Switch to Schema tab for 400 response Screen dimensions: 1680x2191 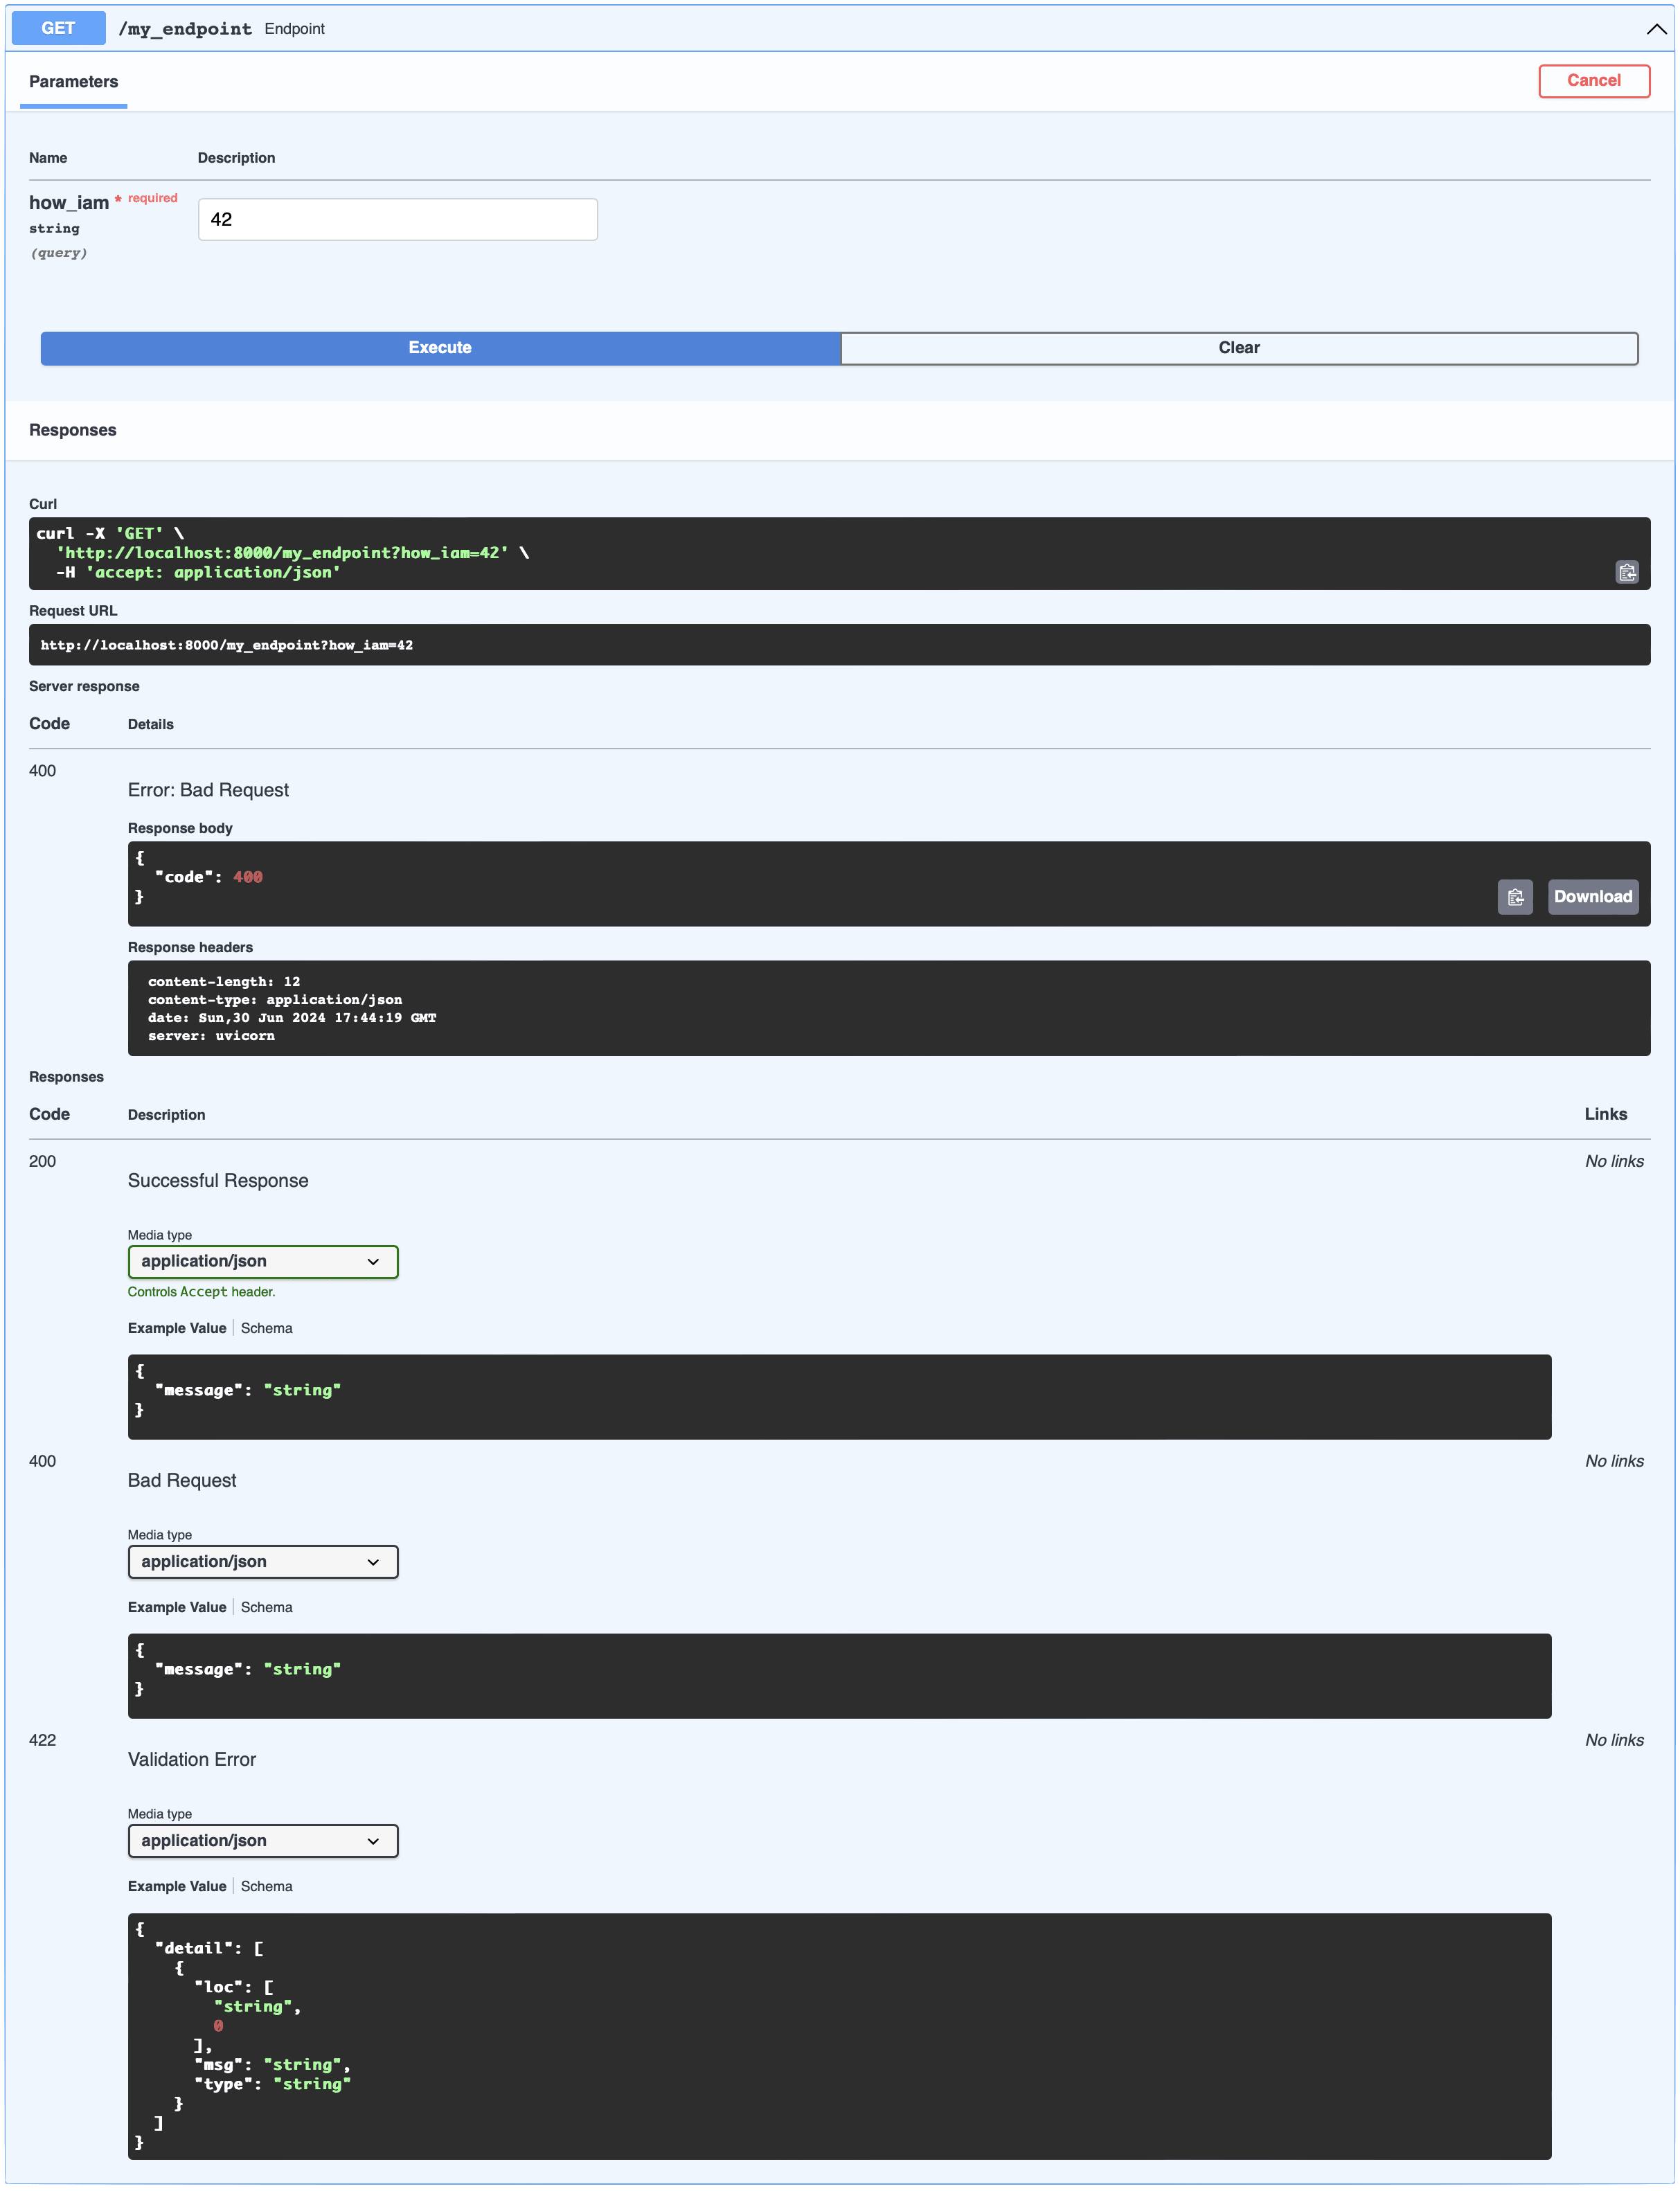[266, 1607]
